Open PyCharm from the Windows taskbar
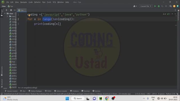This screenshot has width=180, height=101. (x=101, y=98)
